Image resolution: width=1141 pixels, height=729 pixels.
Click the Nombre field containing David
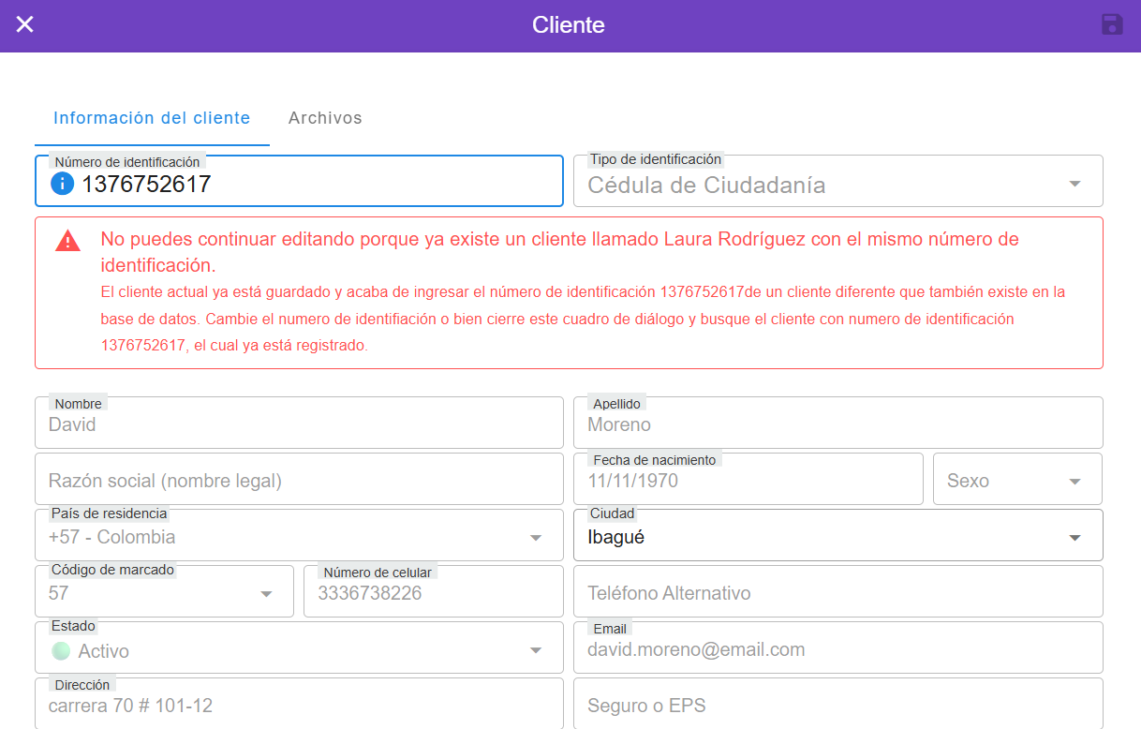coord(299,425)
